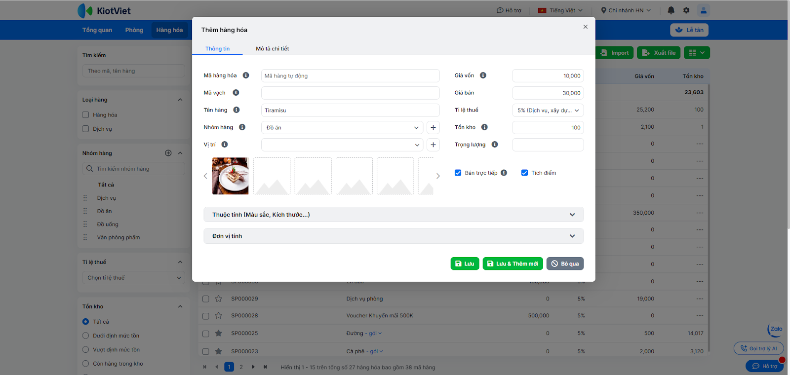The width and height of the screenshot is (790, 375).
Task: Uncheck Bán trực tiếp checkbox
Action: pos(458,173)
